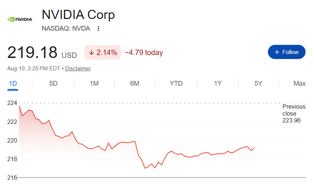Switch to the 1M chart tab
Viewport: 314px width, 187px height.
pos(94,83)
